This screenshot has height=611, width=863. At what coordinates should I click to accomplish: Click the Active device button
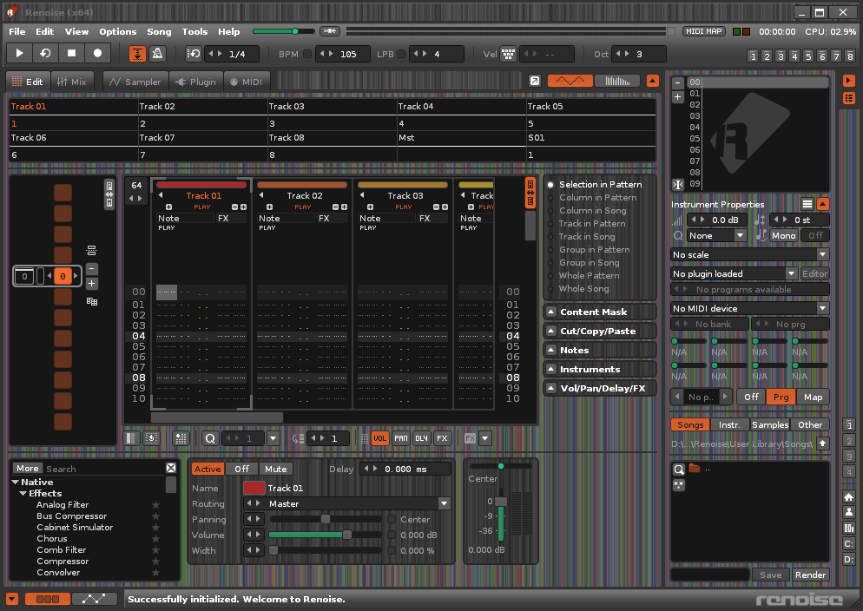pos(208,470)
